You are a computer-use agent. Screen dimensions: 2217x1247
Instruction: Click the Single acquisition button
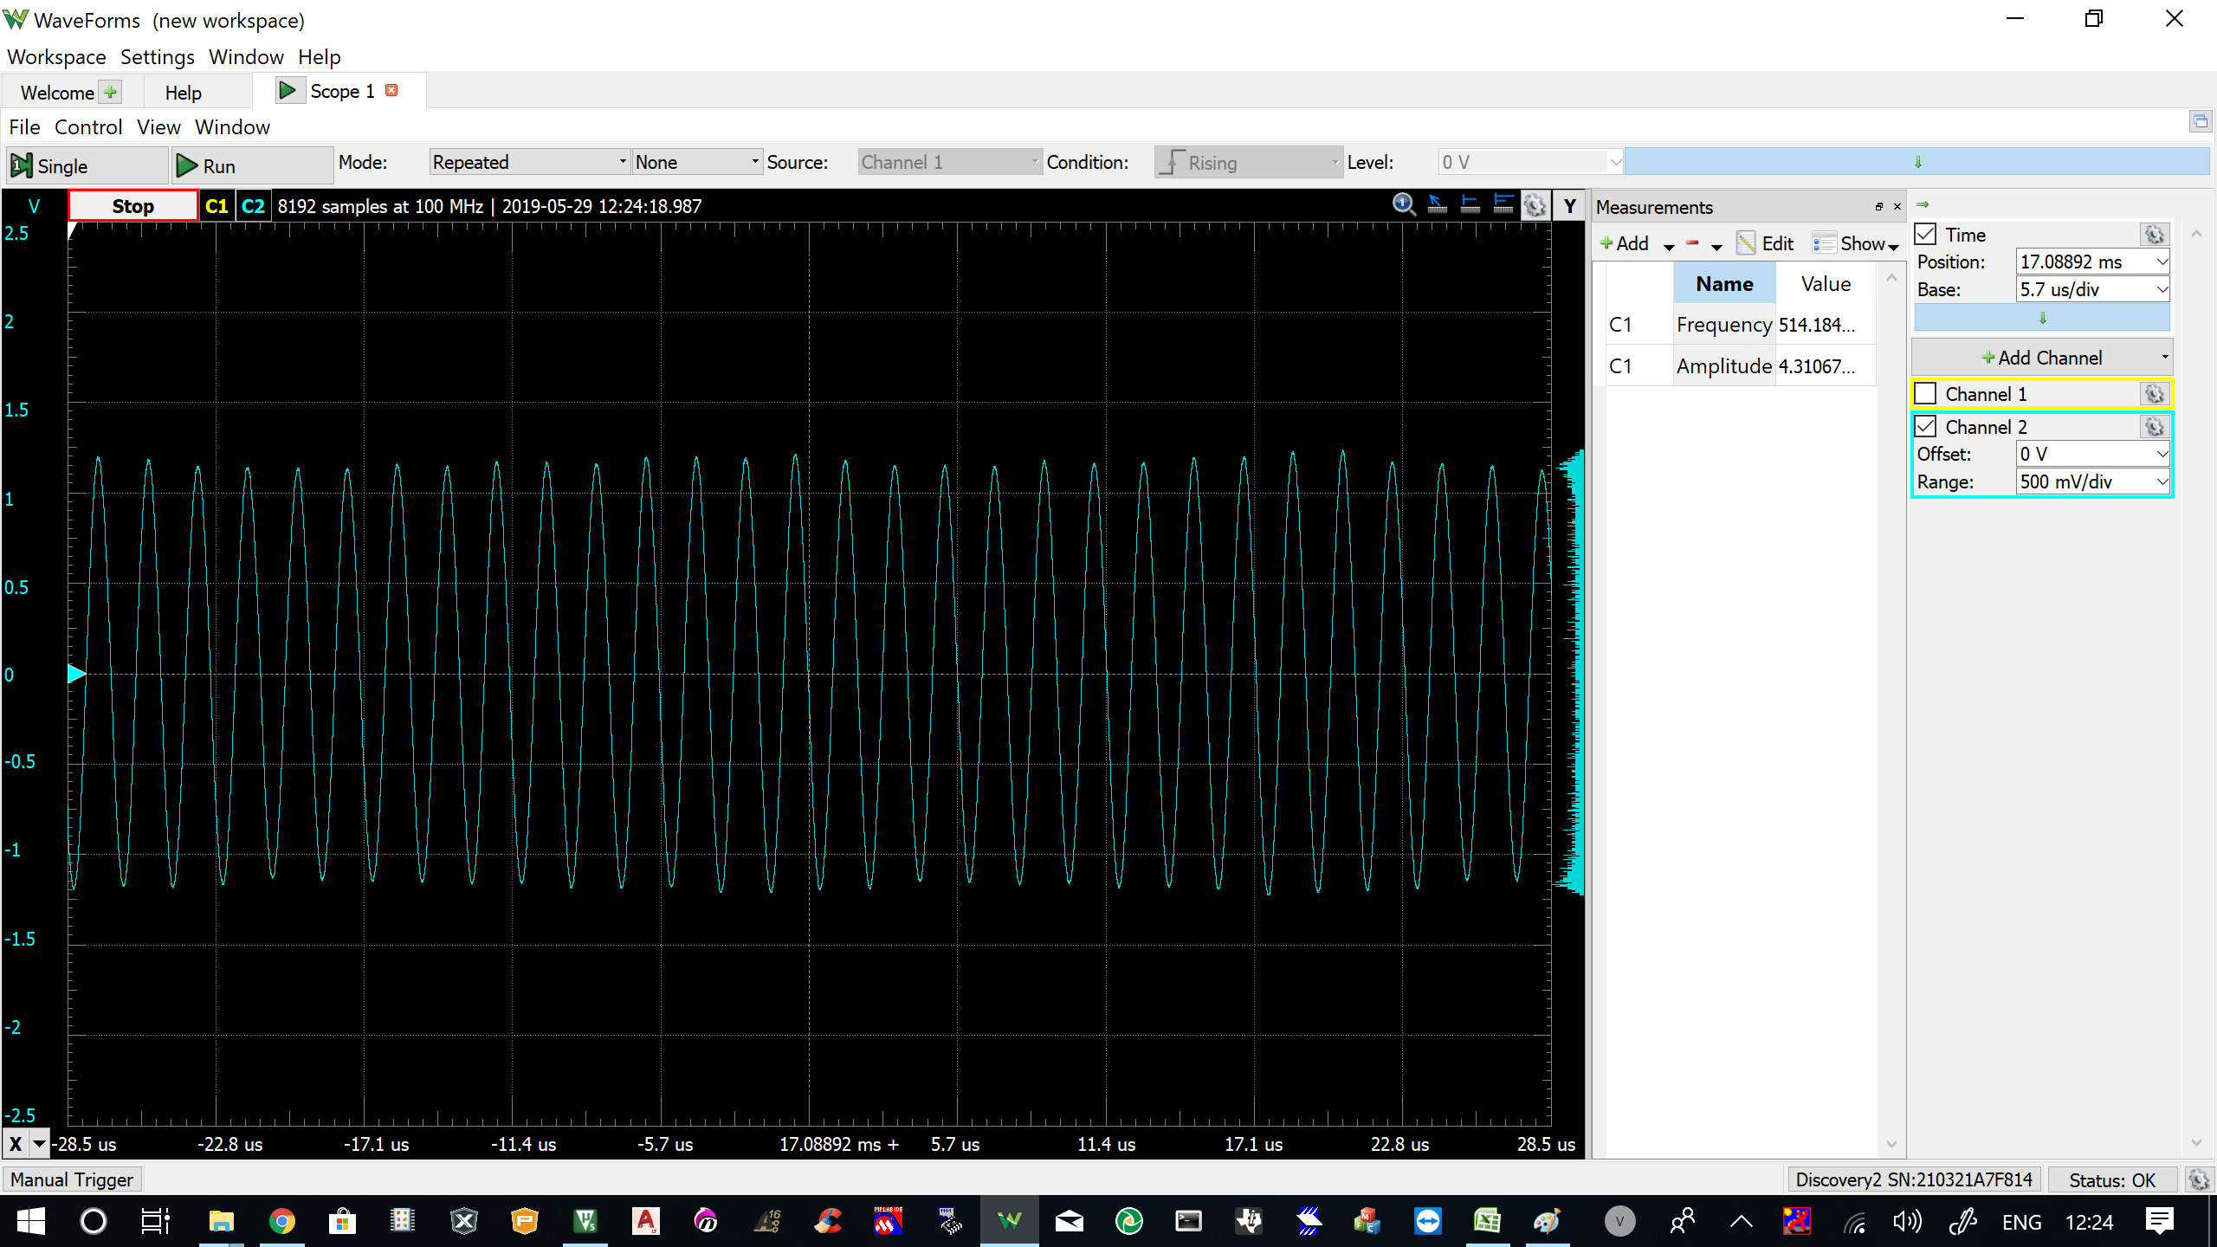pyautogui.click(x=87, y=165)
